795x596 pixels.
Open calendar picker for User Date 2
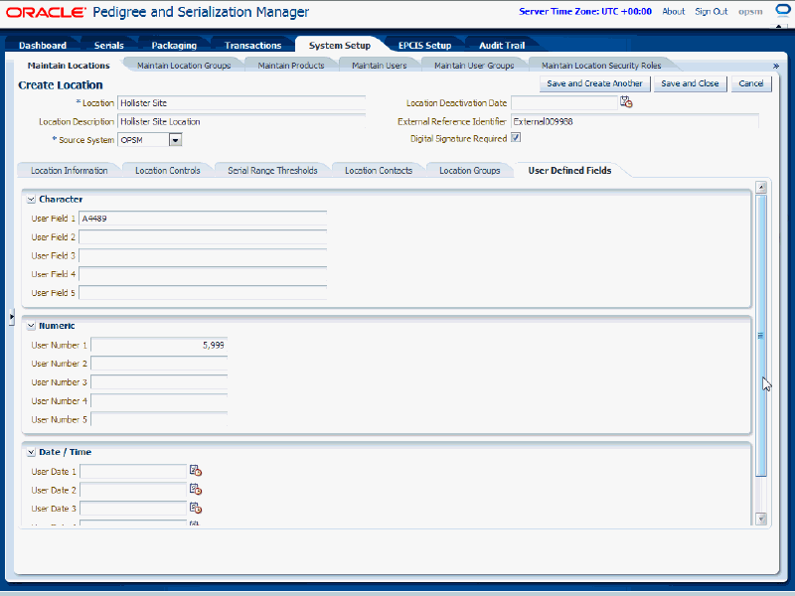point(196,490)
